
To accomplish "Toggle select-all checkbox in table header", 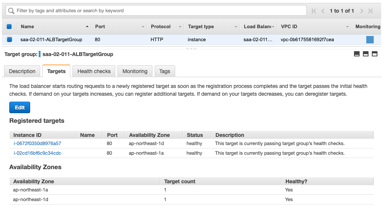I will pyautogui.click(x=9, y=26).
